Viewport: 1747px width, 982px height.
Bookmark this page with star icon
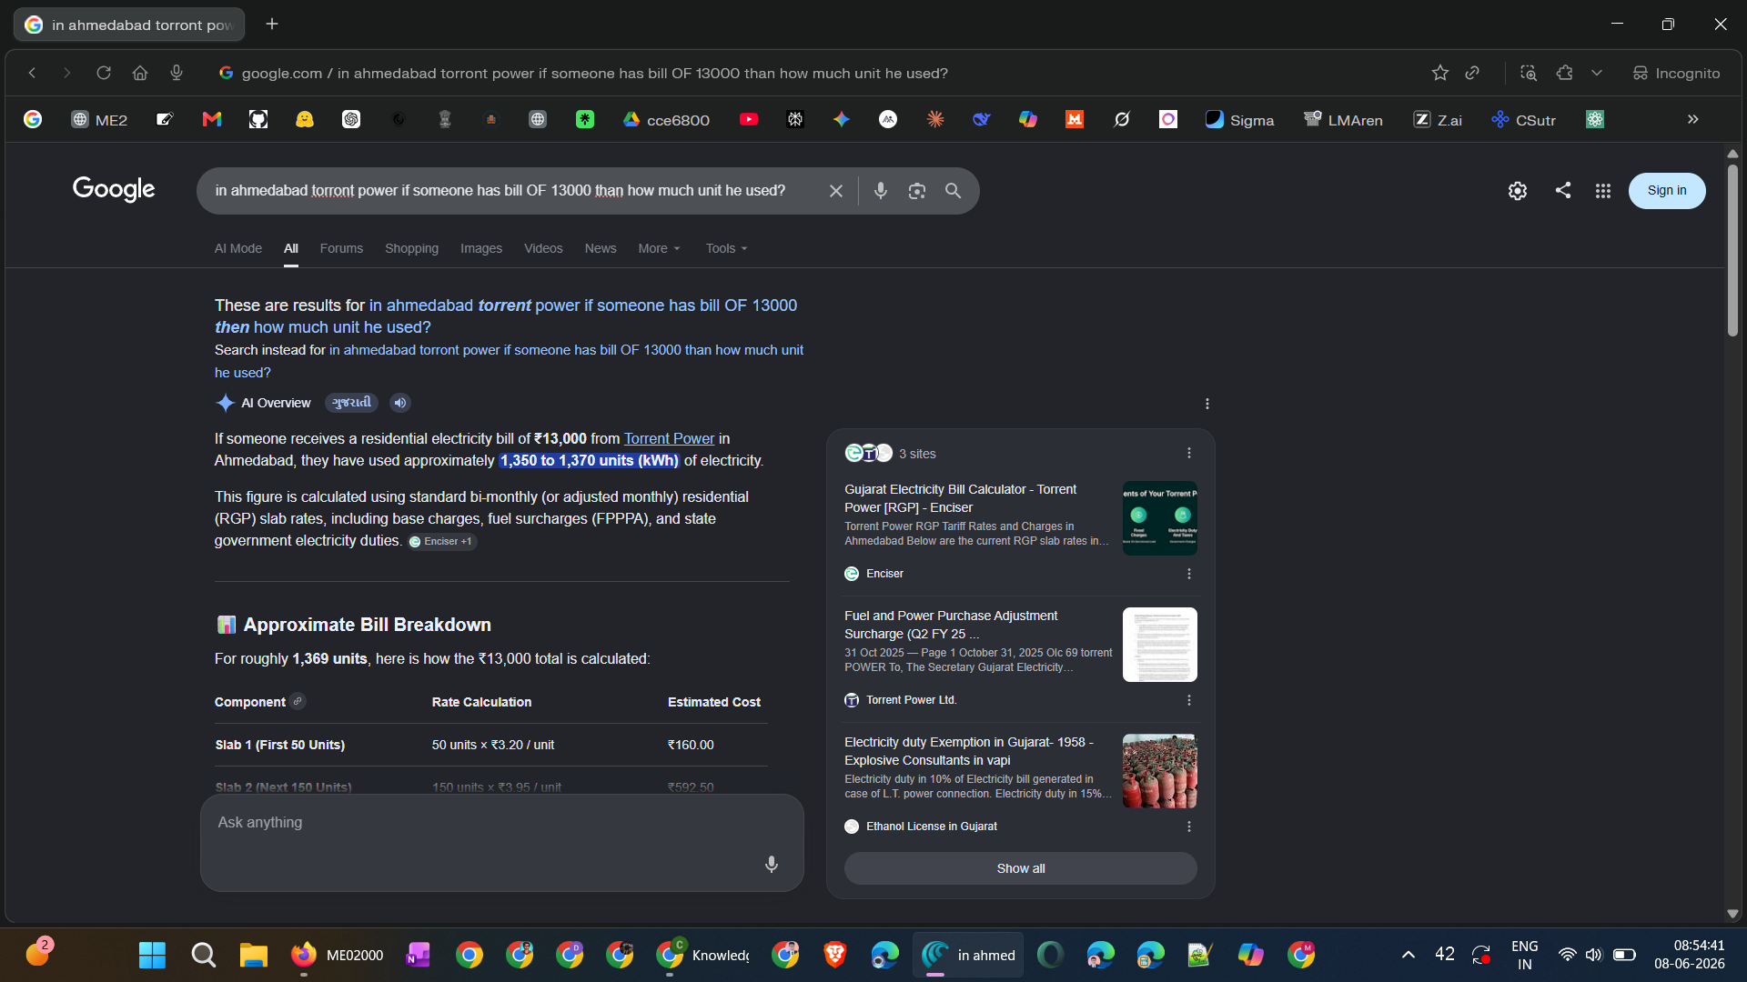point(1439,73)
